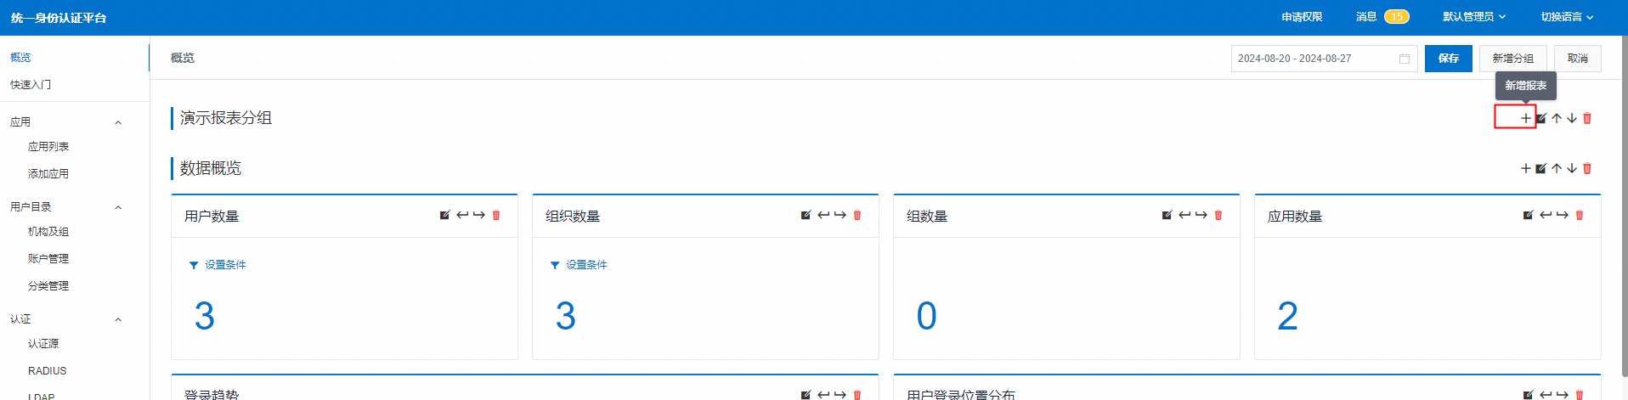Move 数据概览 group down with arrow
The height and width of the screenshot is (400, 1628).
[x=1572, y=168]
